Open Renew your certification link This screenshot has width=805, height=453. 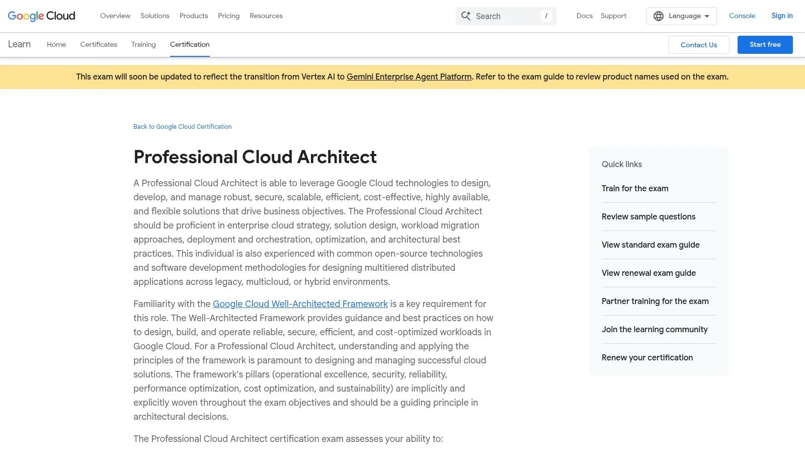tap(647, 358)
